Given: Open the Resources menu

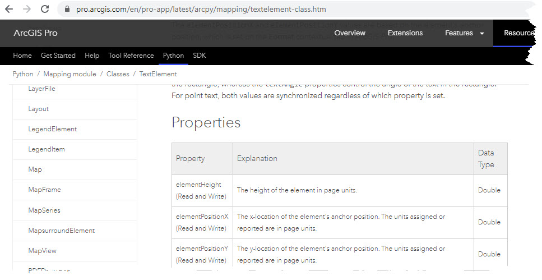Looking at the screenshot, I should coord(518,33).
